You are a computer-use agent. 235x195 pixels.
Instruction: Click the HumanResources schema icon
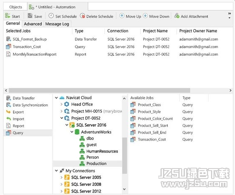click(82, 151)
